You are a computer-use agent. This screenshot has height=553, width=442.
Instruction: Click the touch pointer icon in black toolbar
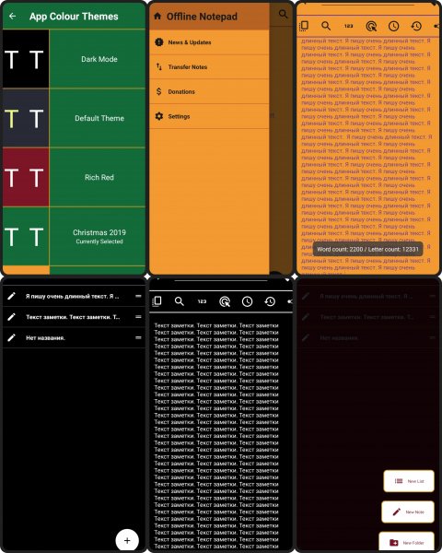pyautogui.click(x=225, y=301)
